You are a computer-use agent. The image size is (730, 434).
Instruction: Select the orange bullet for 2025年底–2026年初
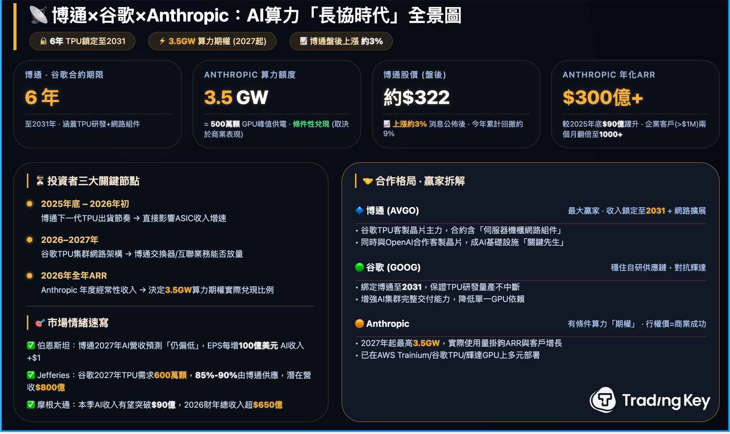(x=30, y=204)
